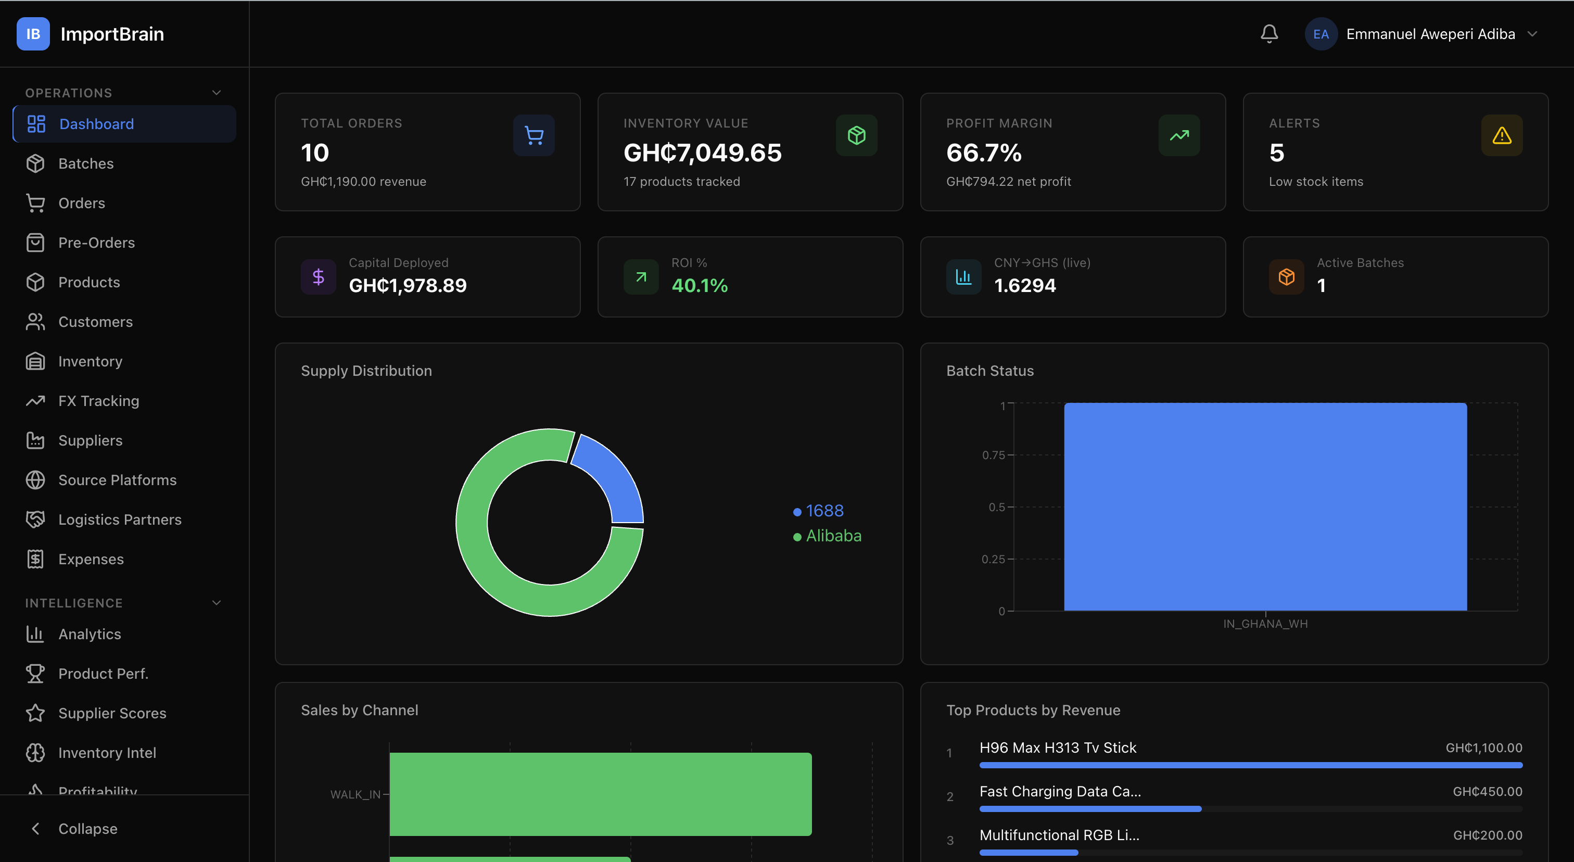This screenshot has width=1574, height=862.
Task: Open Inventory page
Action: pyautogui.click(x=124, y=361)
